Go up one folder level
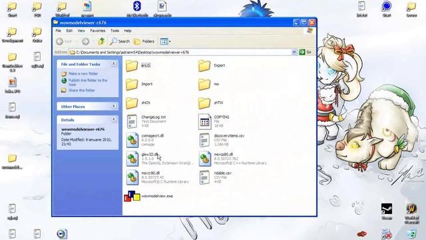This screenshot has height=240, width=426. pos(101,41)
